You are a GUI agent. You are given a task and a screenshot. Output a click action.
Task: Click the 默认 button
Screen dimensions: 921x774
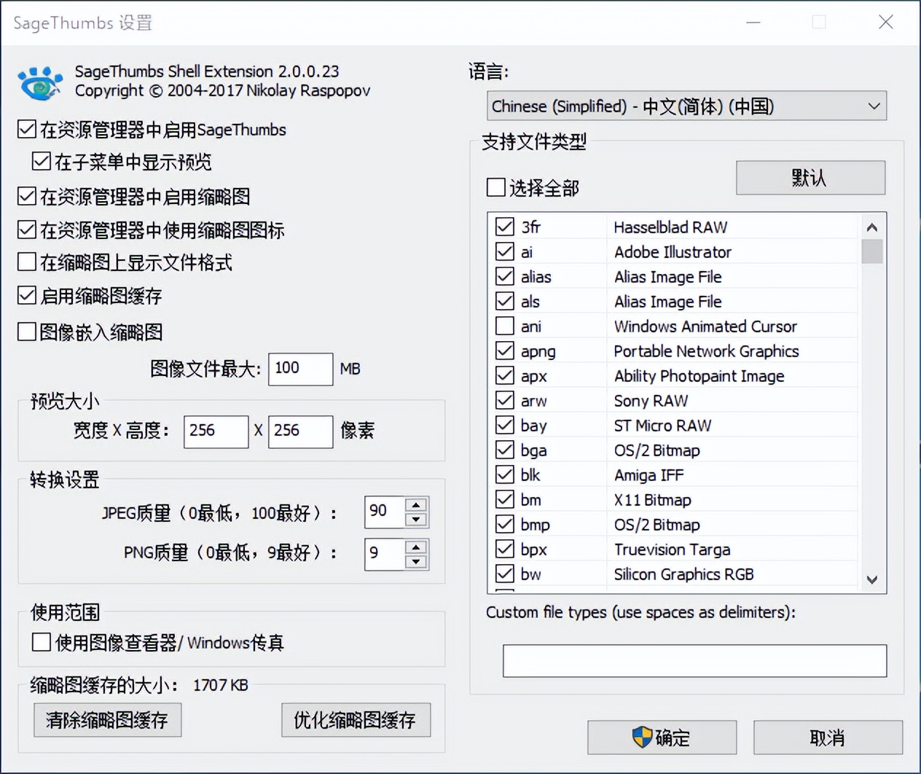(810, 177)
